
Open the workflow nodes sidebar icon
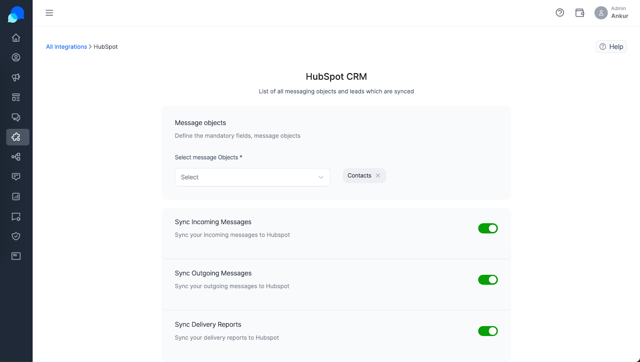16,157
